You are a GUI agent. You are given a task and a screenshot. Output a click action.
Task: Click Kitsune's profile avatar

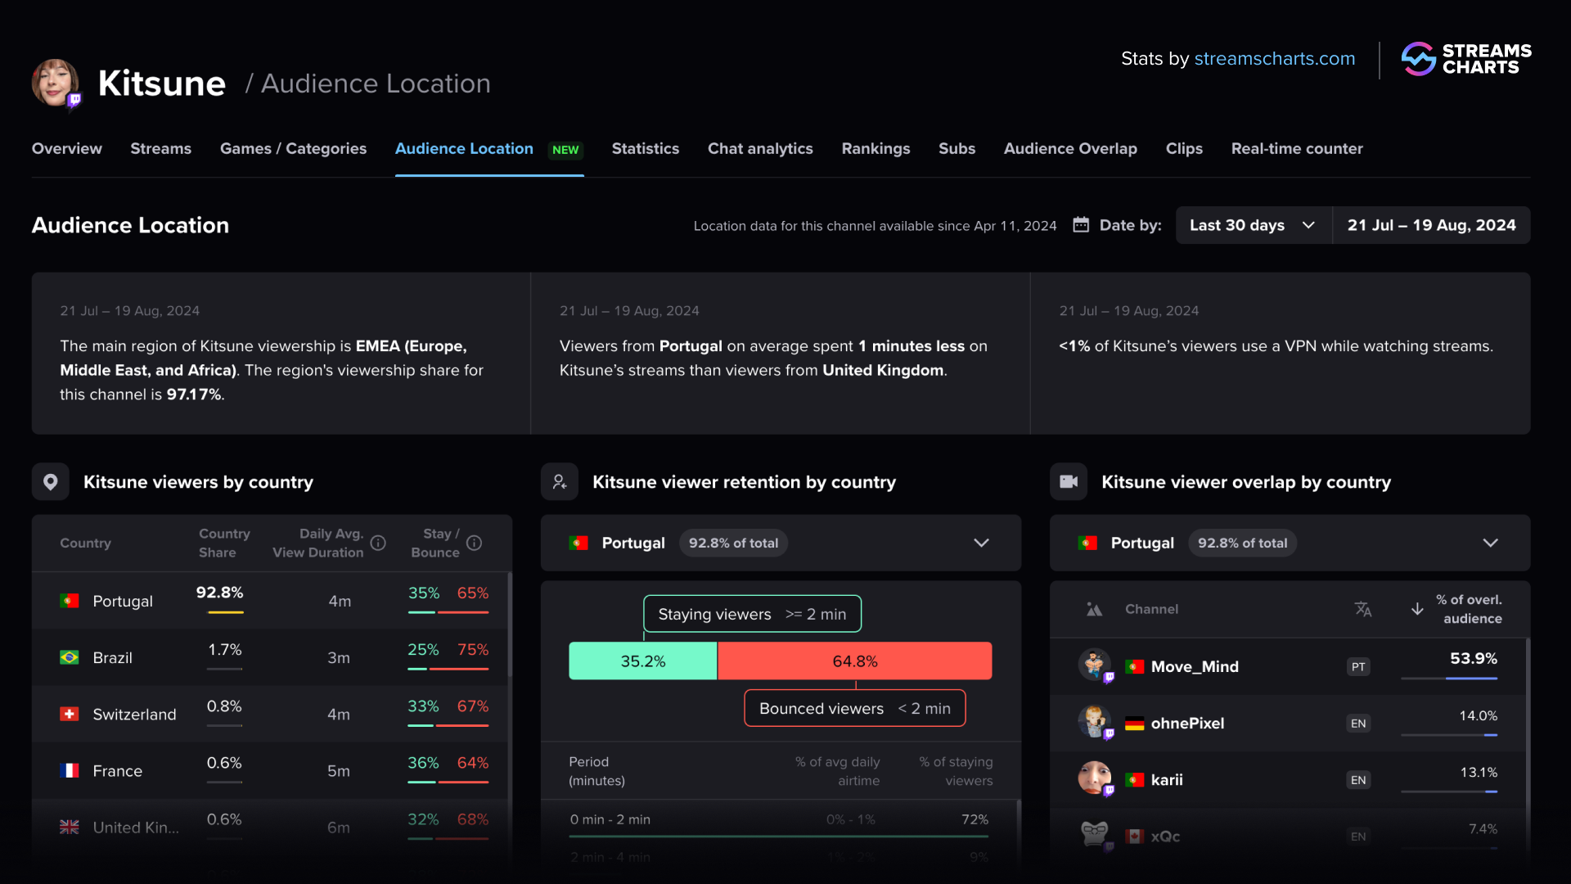tap(55, 83)
